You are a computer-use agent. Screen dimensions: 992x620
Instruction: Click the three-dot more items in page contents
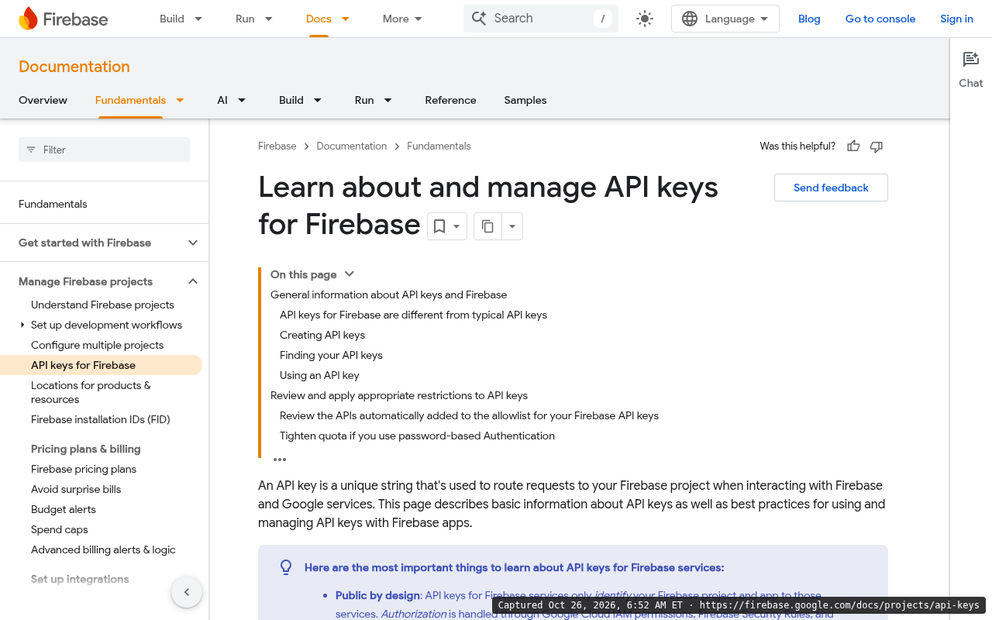coord(280,460)
